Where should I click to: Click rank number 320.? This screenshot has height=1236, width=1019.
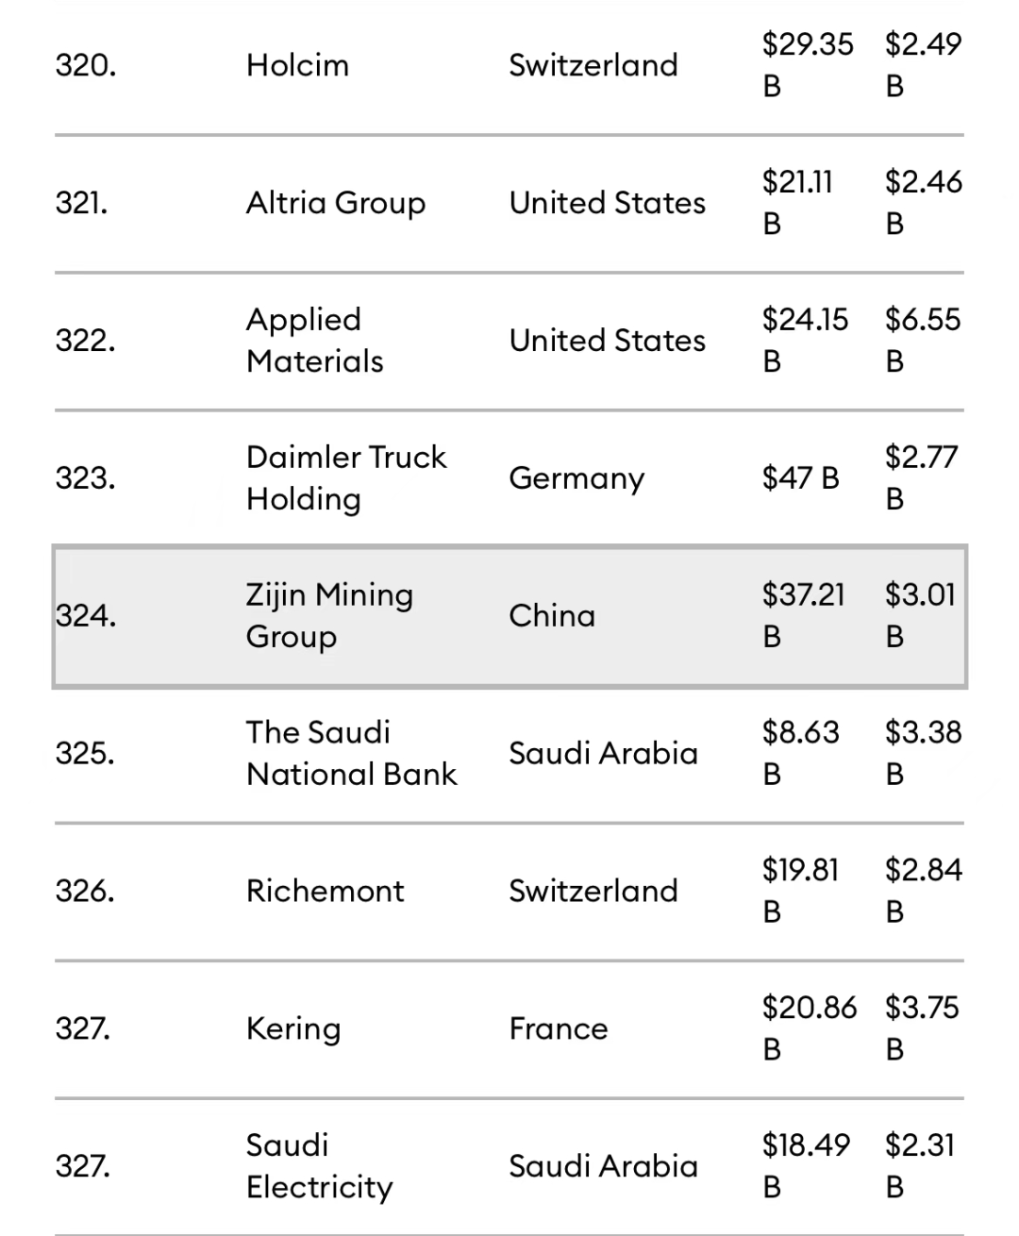coord(86,65)
